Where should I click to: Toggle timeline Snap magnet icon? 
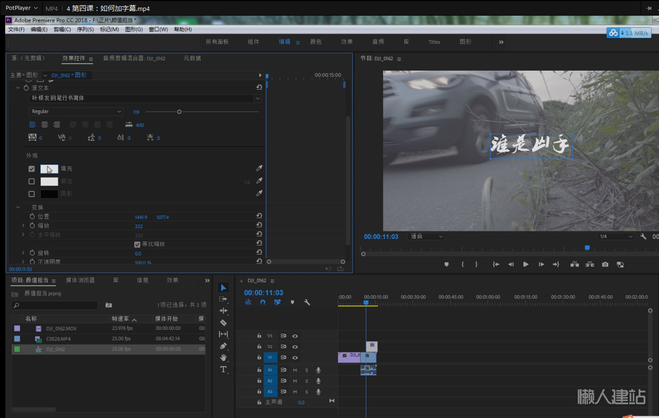(263, 302)
